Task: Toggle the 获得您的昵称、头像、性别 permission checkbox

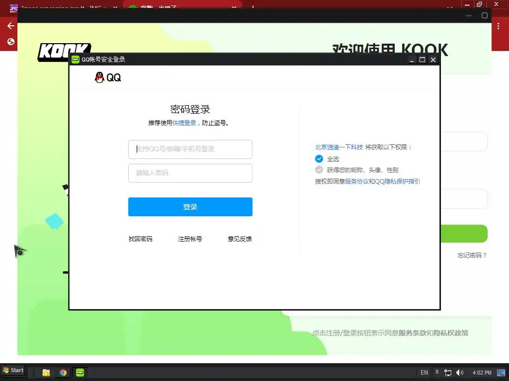Action: point(319,170)
